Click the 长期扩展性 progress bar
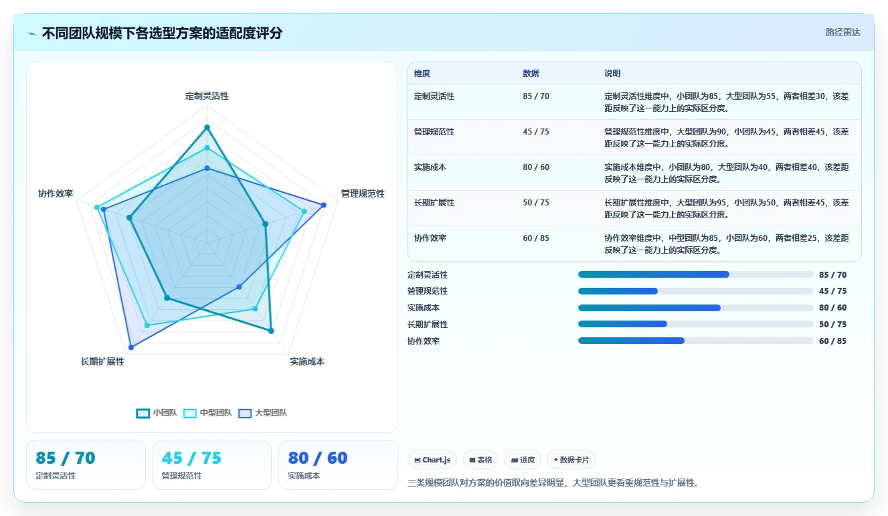The height and width of the screenshot is (516, 888). pyautogui.click(x=696, y=324)
